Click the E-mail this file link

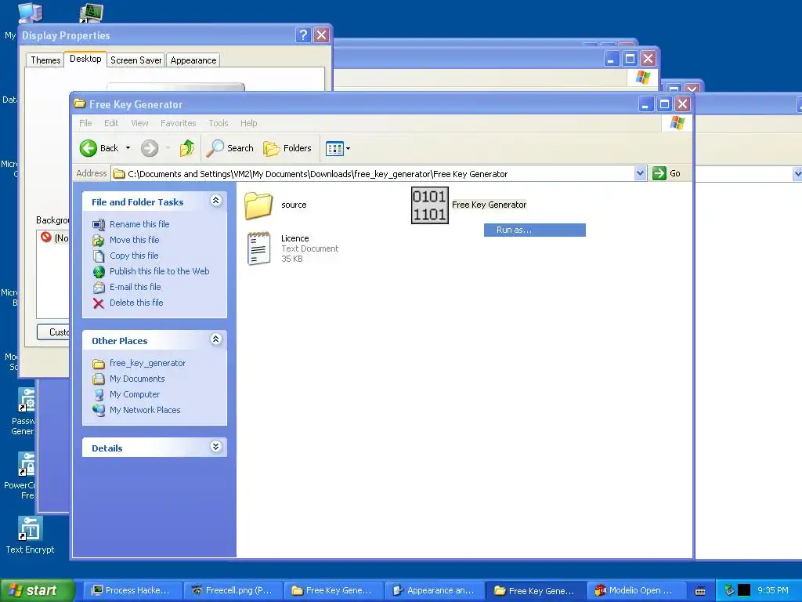(x=135, y=287)
